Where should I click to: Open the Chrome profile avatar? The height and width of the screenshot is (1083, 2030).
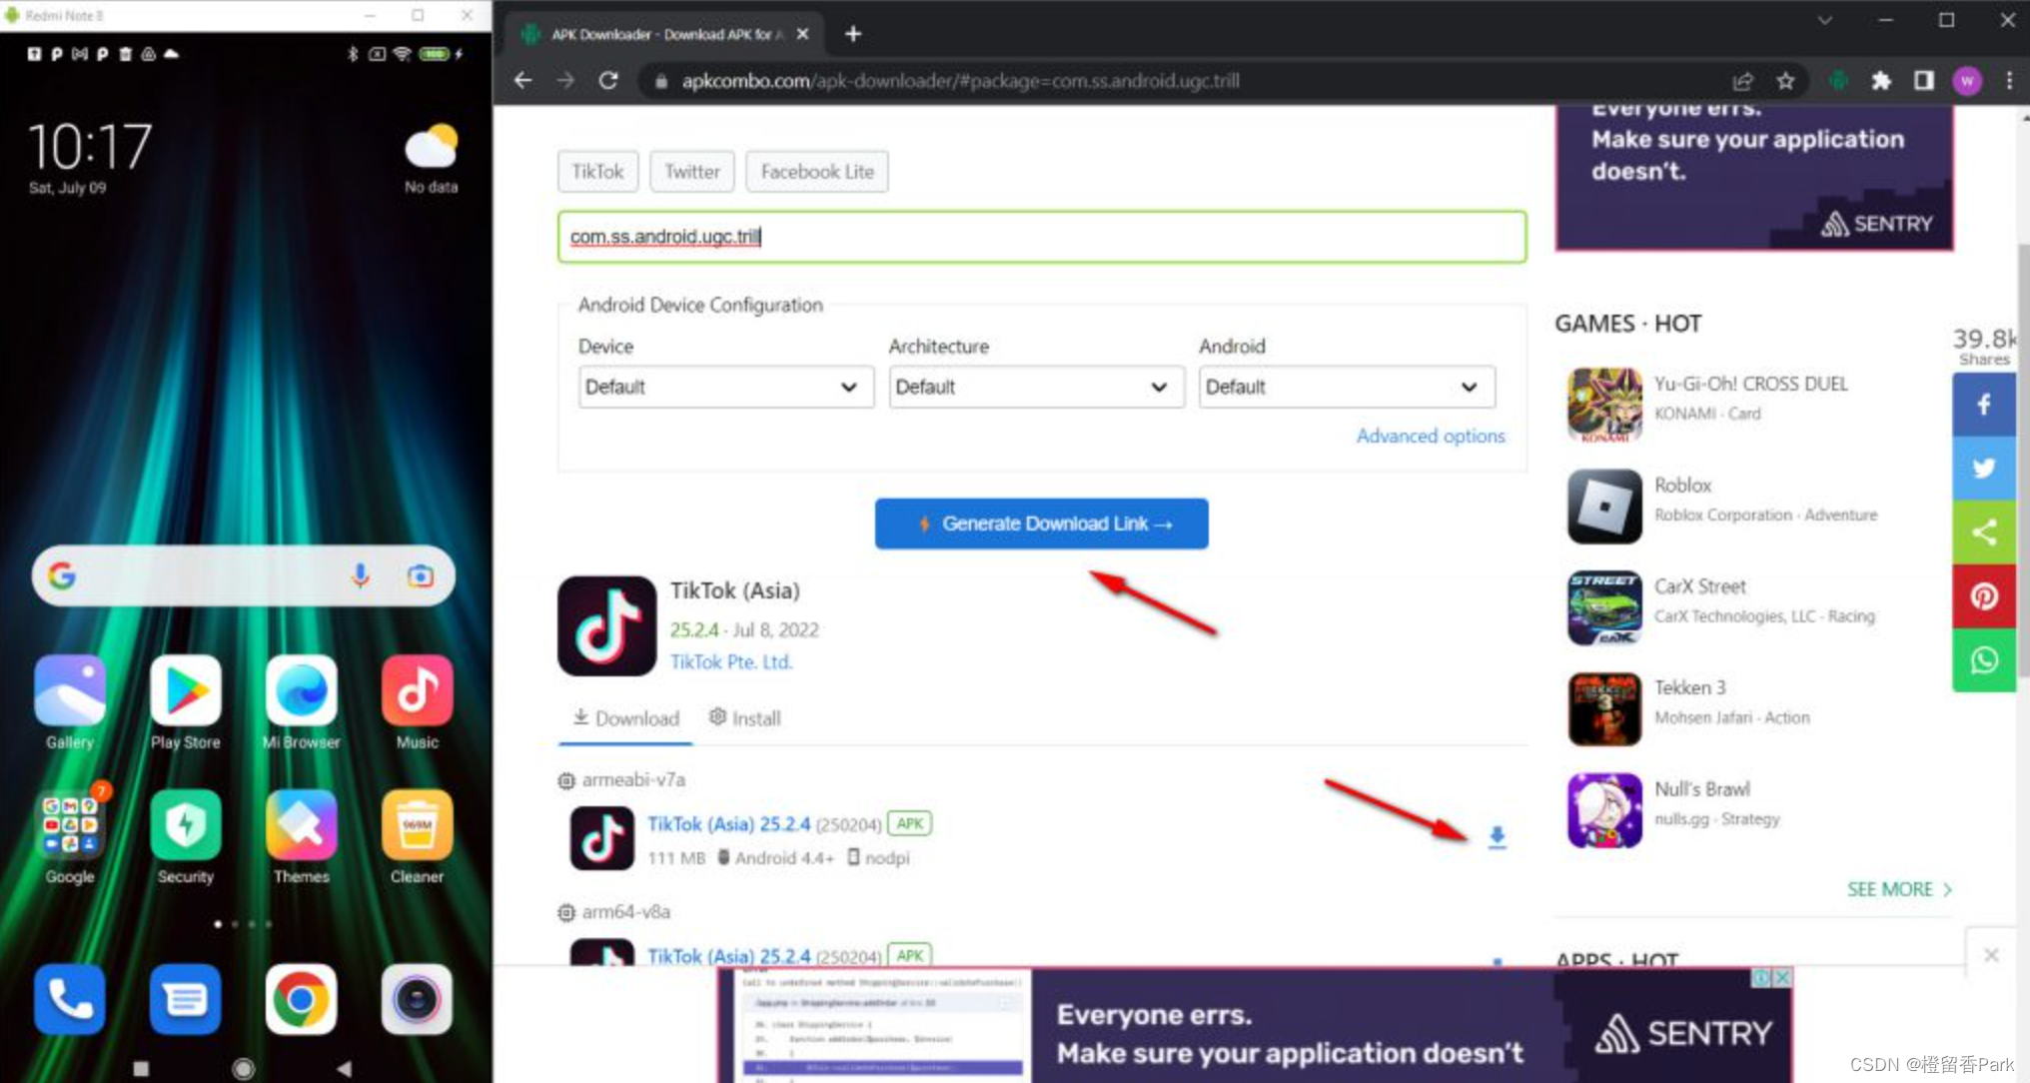click(x=1967, y=81)
